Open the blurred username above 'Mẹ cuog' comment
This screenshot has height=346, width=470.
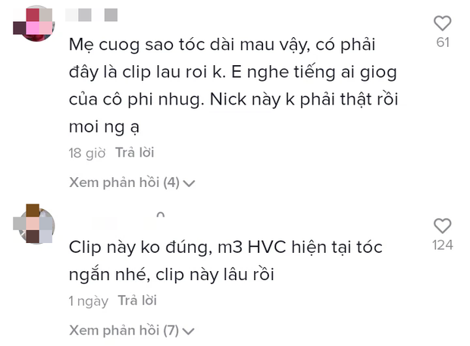click(x=92, y=15)
